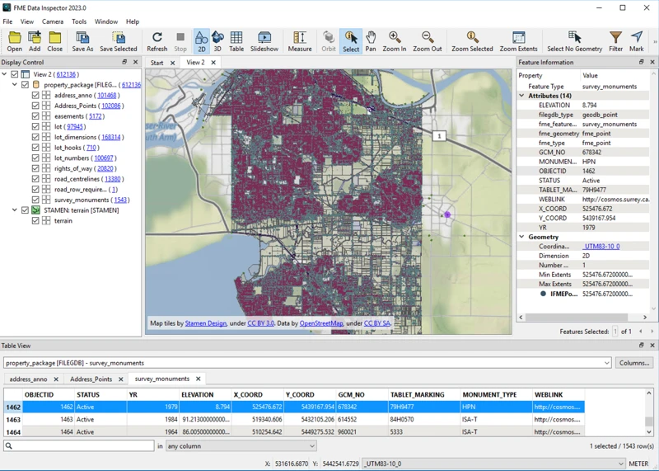
Task: Collapse the property_package dataset node
Action: [x=15, y=85]
